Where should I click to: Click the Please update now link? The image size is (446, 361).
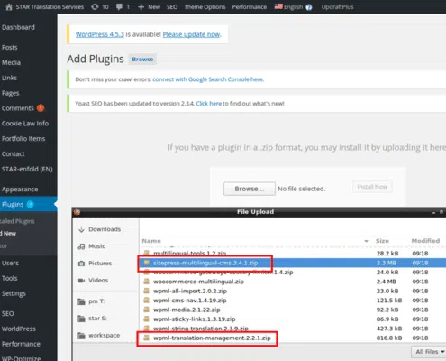click(191, 34)
